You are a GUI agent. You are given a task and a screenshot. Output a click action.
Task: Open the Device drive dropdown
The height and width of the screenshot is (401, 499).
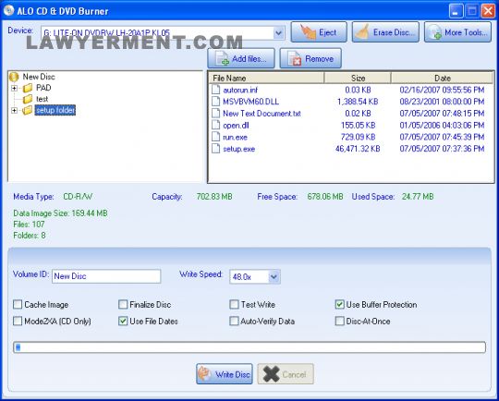[278, 32]
